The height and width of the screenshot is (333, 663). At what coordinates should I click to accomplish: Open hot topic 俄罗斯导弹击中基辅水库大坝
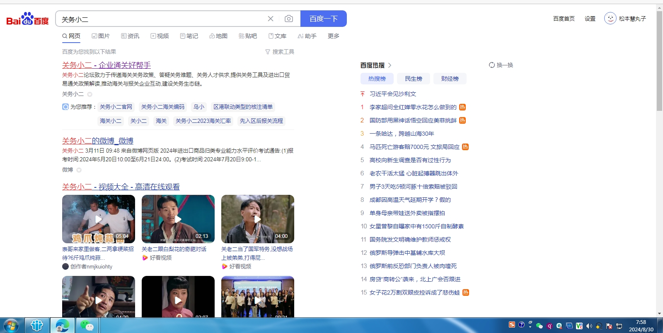(407, 253)
